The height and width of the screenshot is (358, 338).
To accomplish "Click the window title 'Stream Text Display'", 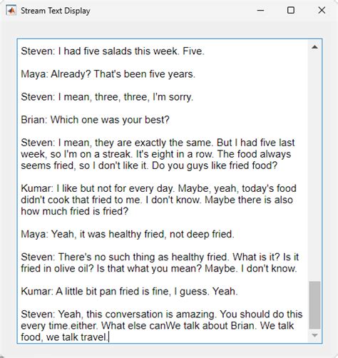I will click(56, 11).
